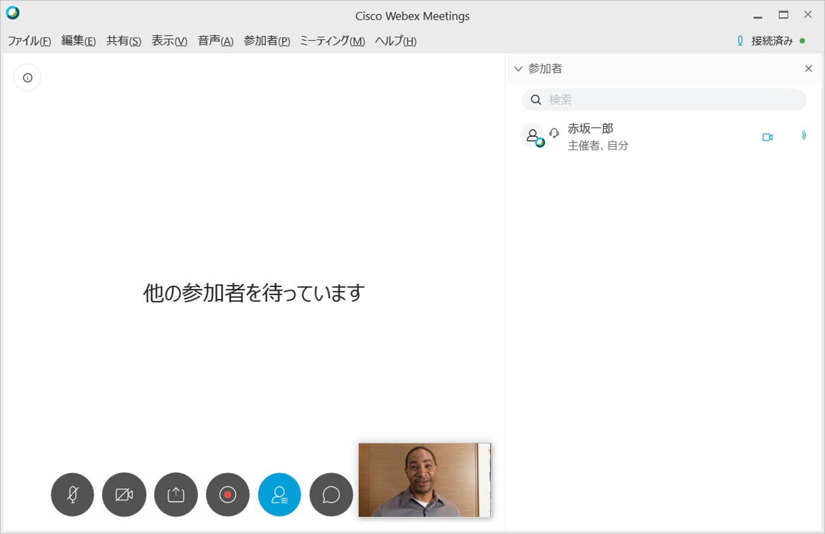The width and height of the screenshot is (825, 534).
Task: Click the meeting info icon
Action: (x=27, y=78)
